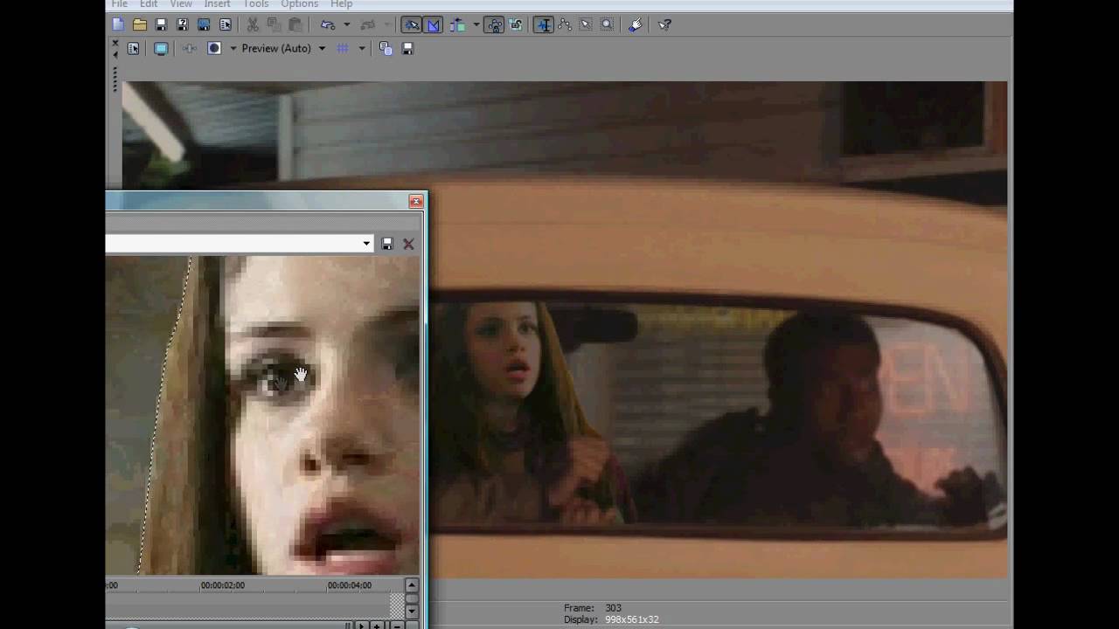Undo the last action

pos(328,24)
